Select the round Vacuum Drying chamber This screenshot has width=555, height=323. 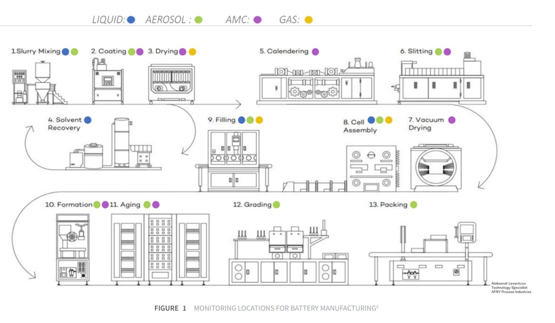(436, 168)
